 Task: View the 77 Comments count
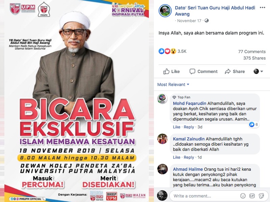coord(252,52)
